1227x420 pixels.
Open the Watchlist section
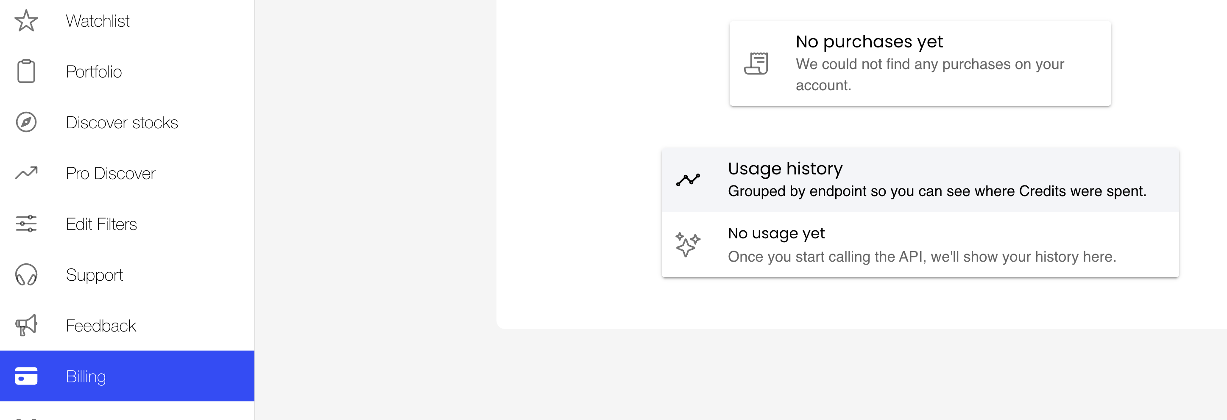click(97, 21)
